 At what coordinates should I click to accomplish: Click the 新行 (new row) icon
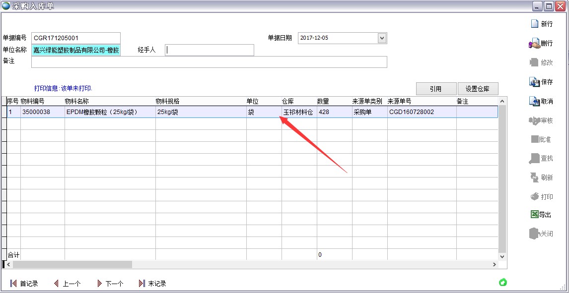click(535, 24)
